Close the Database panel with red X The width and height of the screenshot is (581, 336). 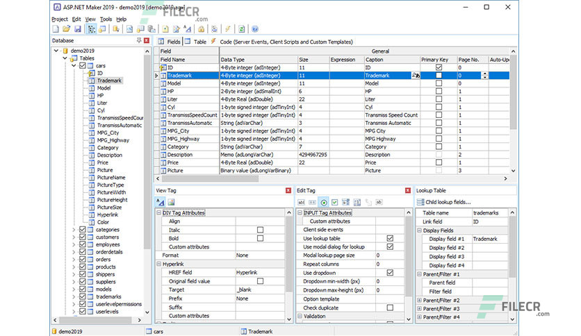(147, 40)
